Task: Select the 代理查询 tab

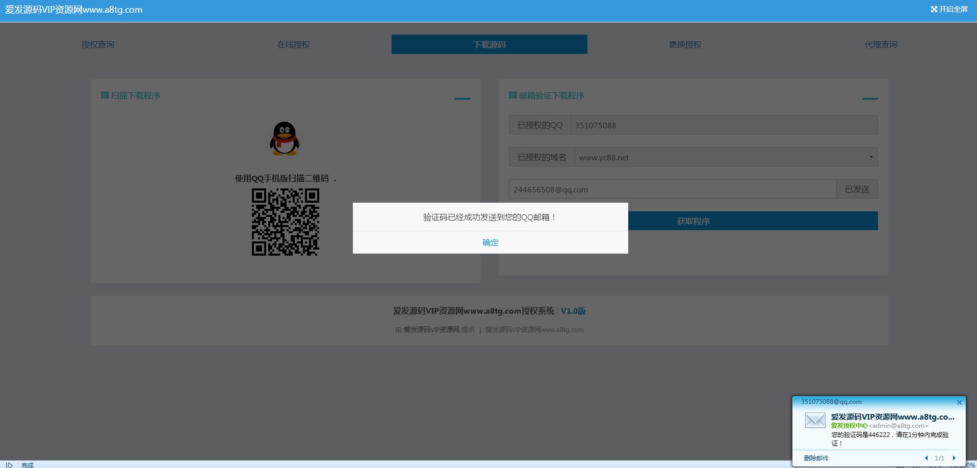Action: tap(881, 45)
